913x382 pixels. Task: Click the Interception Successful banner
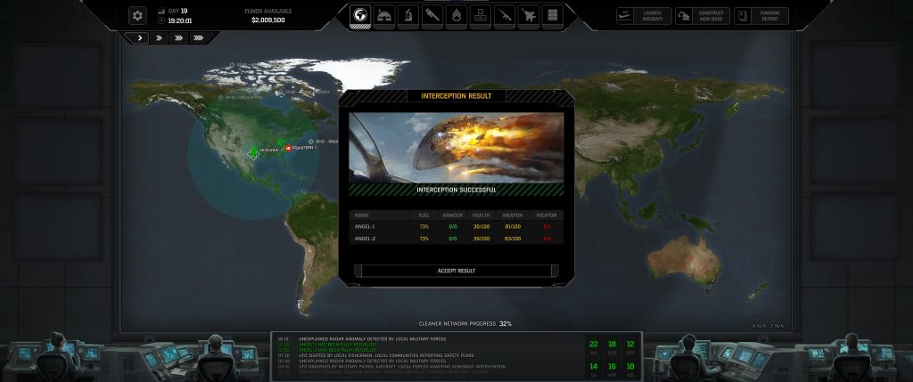click(456, 191)
